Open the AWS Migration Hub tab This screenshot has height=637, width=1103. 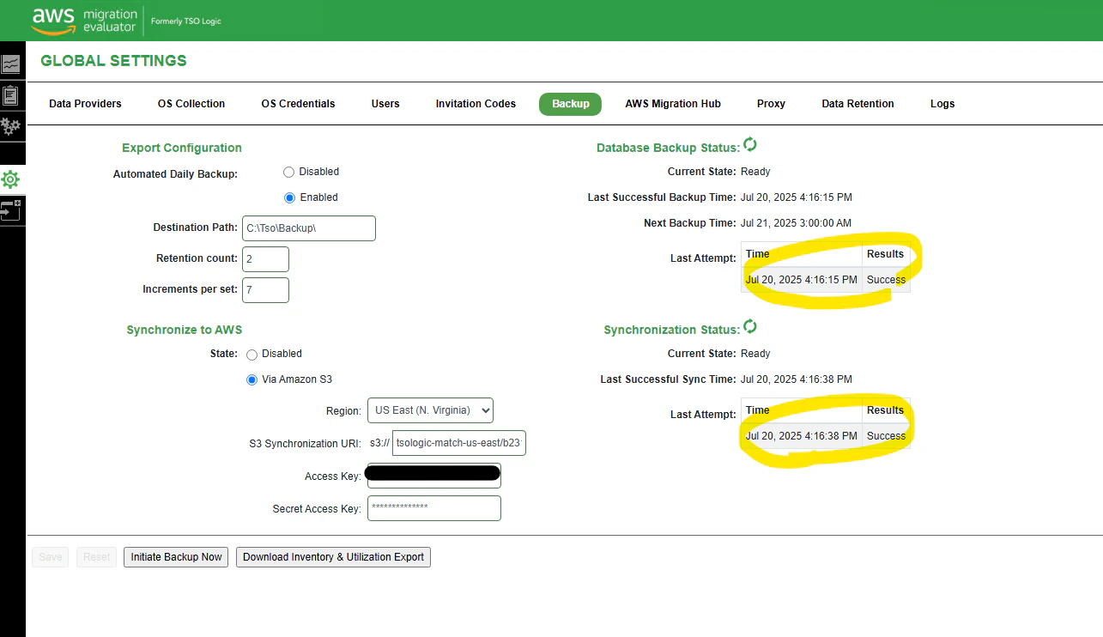point(673,104)
